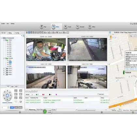The height and width of the screenshot is (137, 137).
Task: Click the Set preset button
Action: 16,108
